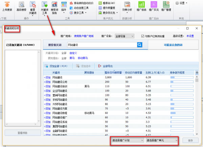Open the 请选择推广单元 unit dropdown
The image size is (203, 147).
tap(162, 140)
